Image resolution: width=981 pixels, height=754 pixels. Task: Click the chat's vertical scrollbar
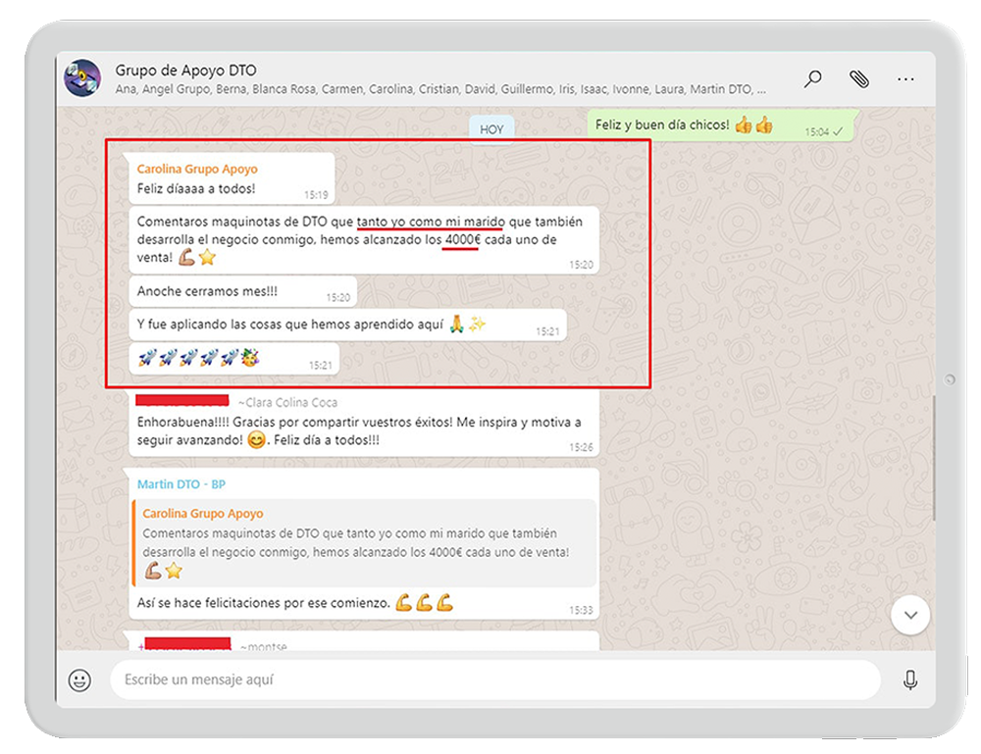click(x=933, y=461)
